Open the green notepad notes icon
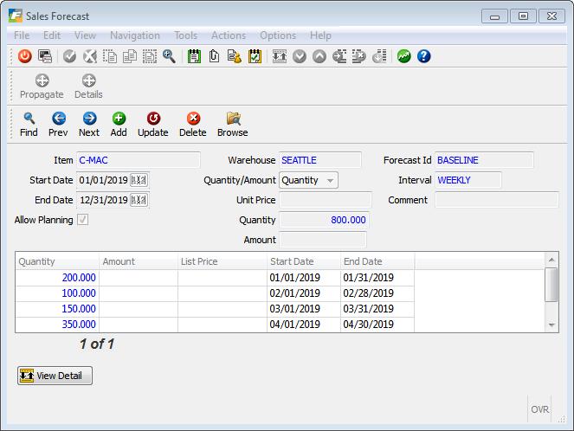The image size is (574, 431). (x=194, y=56)
